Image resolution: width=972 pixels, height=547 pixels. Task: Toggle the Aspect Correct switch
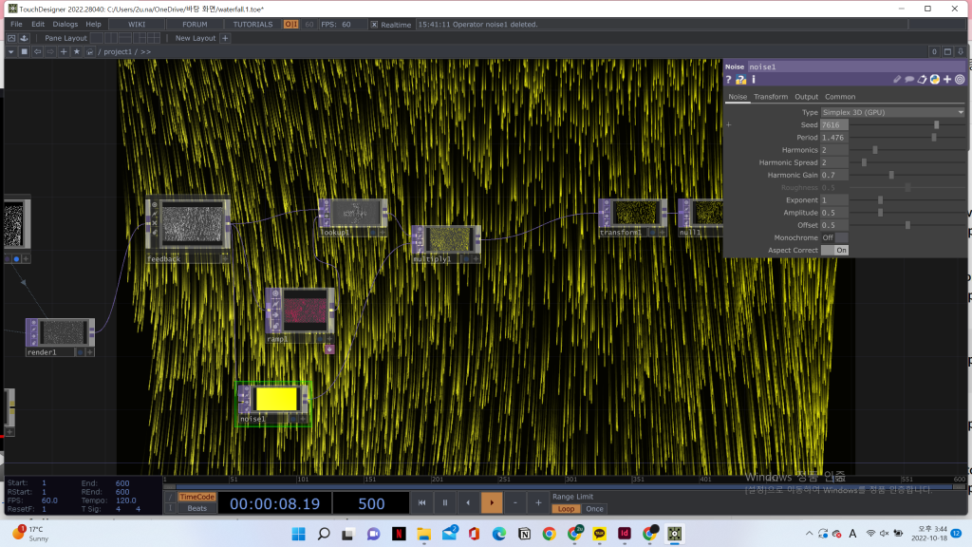834,250
